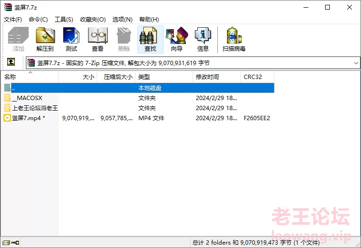
Task: Maximize the WinRAR window
Action: click(327, 7)
